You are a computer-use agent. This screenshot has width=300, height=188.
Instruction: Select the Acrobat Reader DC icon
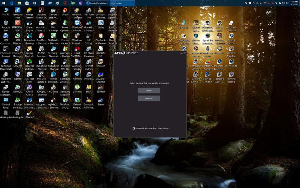41,13
